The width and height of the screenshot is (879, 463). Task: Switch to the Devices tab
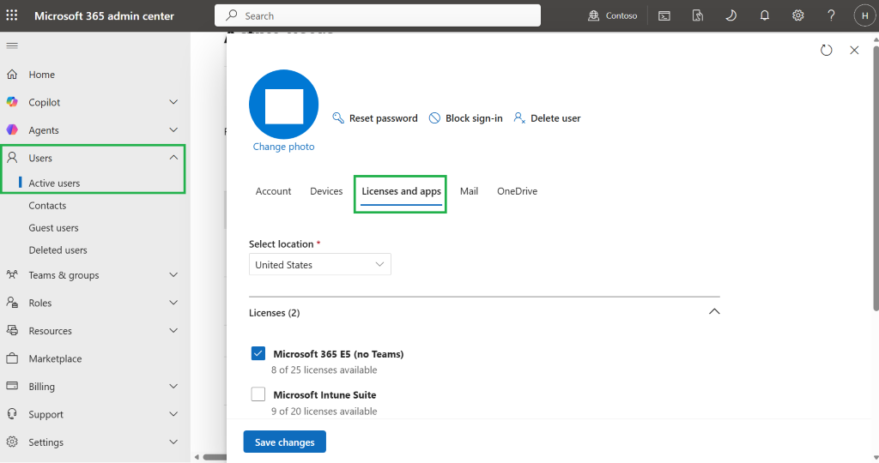coord(326,191)
